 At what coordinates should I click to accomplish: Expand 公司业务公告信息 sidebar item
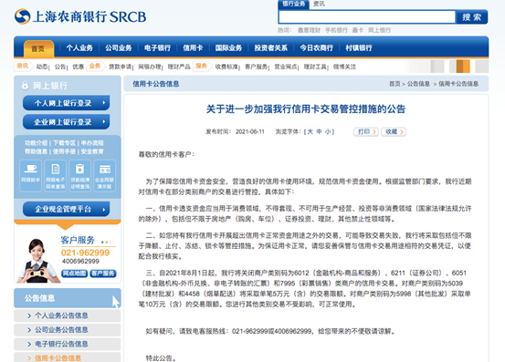point(67,330)
